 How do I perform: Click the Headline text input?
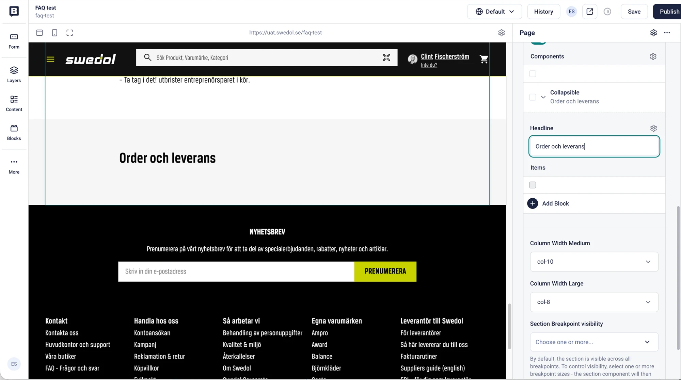(594, 146)
